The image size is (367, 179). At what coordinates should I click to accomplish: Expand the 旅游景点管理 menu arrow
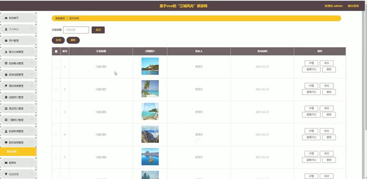click(32, 63)
